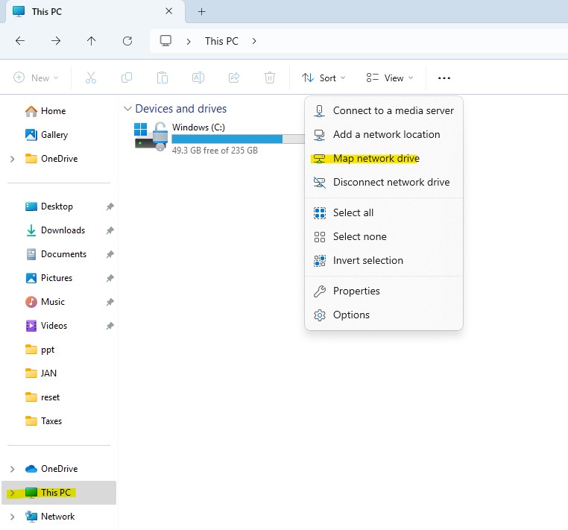Select Network in the navigation pane

[50, 517]
